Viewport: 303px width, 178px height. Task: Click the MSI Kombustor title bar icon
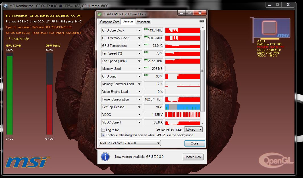(x=6, y=6)
